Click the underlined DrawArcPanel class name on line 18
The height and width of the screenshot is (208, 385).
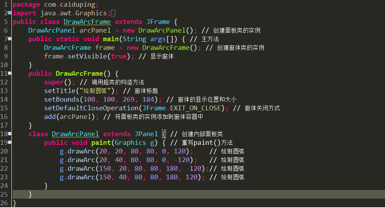pyautogui.click(x=76, y=134)
